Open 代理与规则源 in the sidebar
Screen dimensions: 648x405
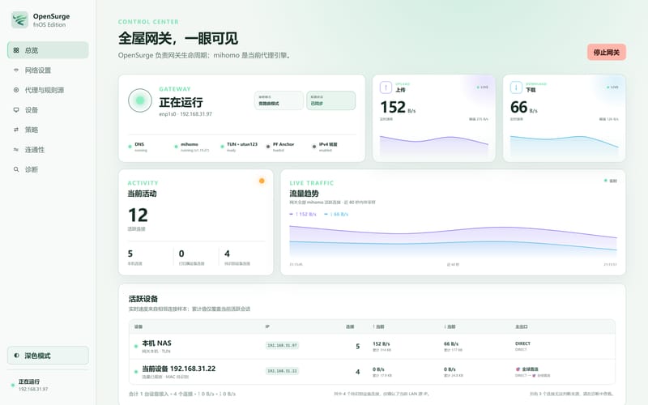pyautogui.click(x=48, y=90)
